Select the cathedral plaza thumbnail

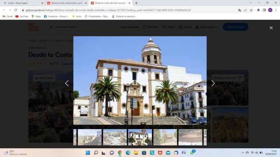click(x=165, y=137)
